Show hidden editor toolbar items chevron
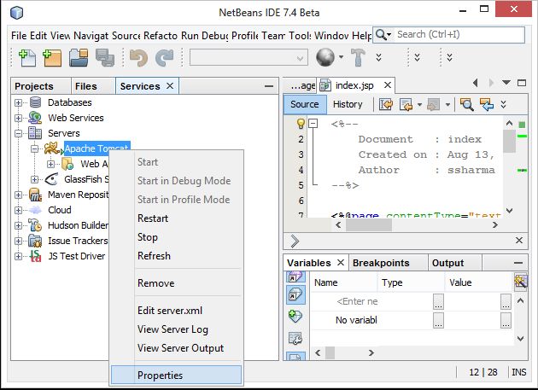The height and width of the screenshot is (390, 538). click(x=503, y=104)
